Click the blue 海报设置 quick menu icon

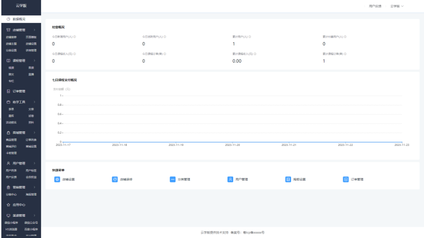point(288,180)
